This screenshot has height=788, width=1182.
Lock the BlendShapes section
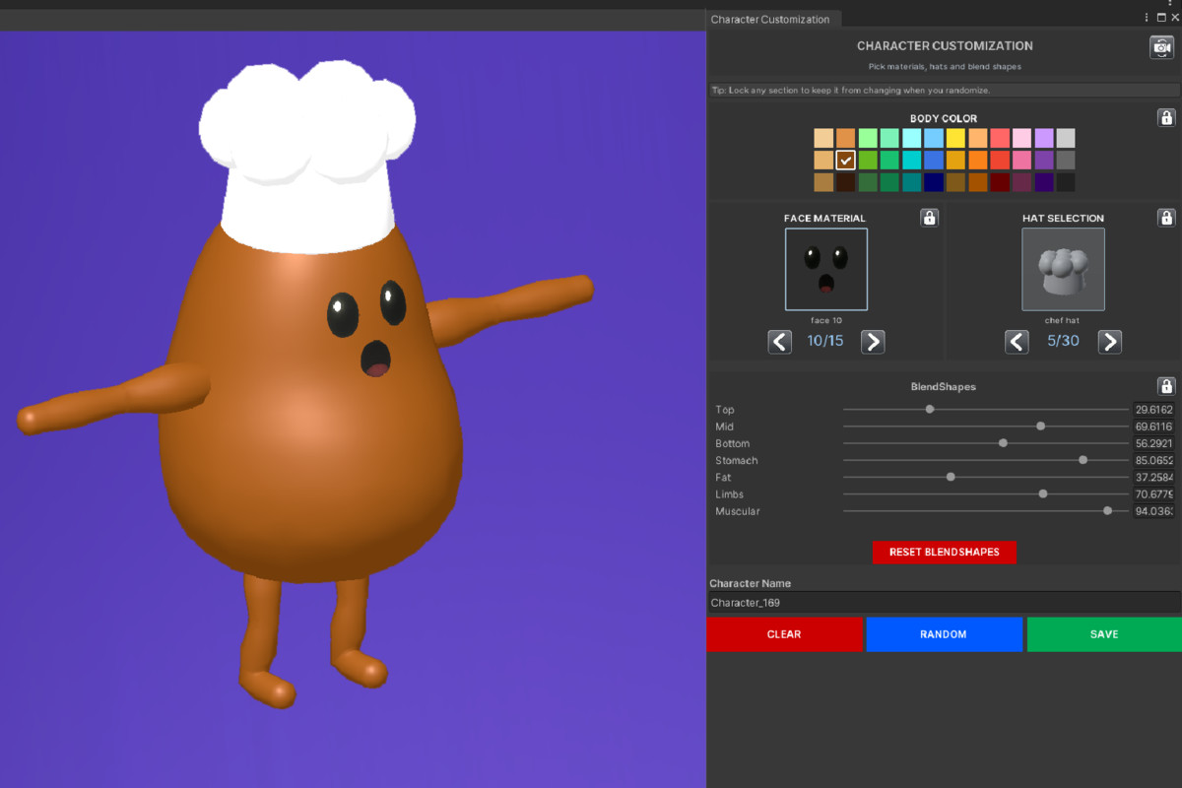click(1166, 386)
